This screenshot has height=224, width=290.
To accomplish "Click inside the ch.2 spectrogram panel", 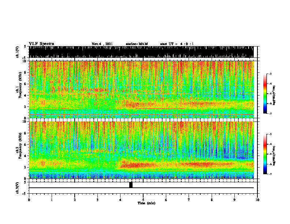I will click(141, 150).
